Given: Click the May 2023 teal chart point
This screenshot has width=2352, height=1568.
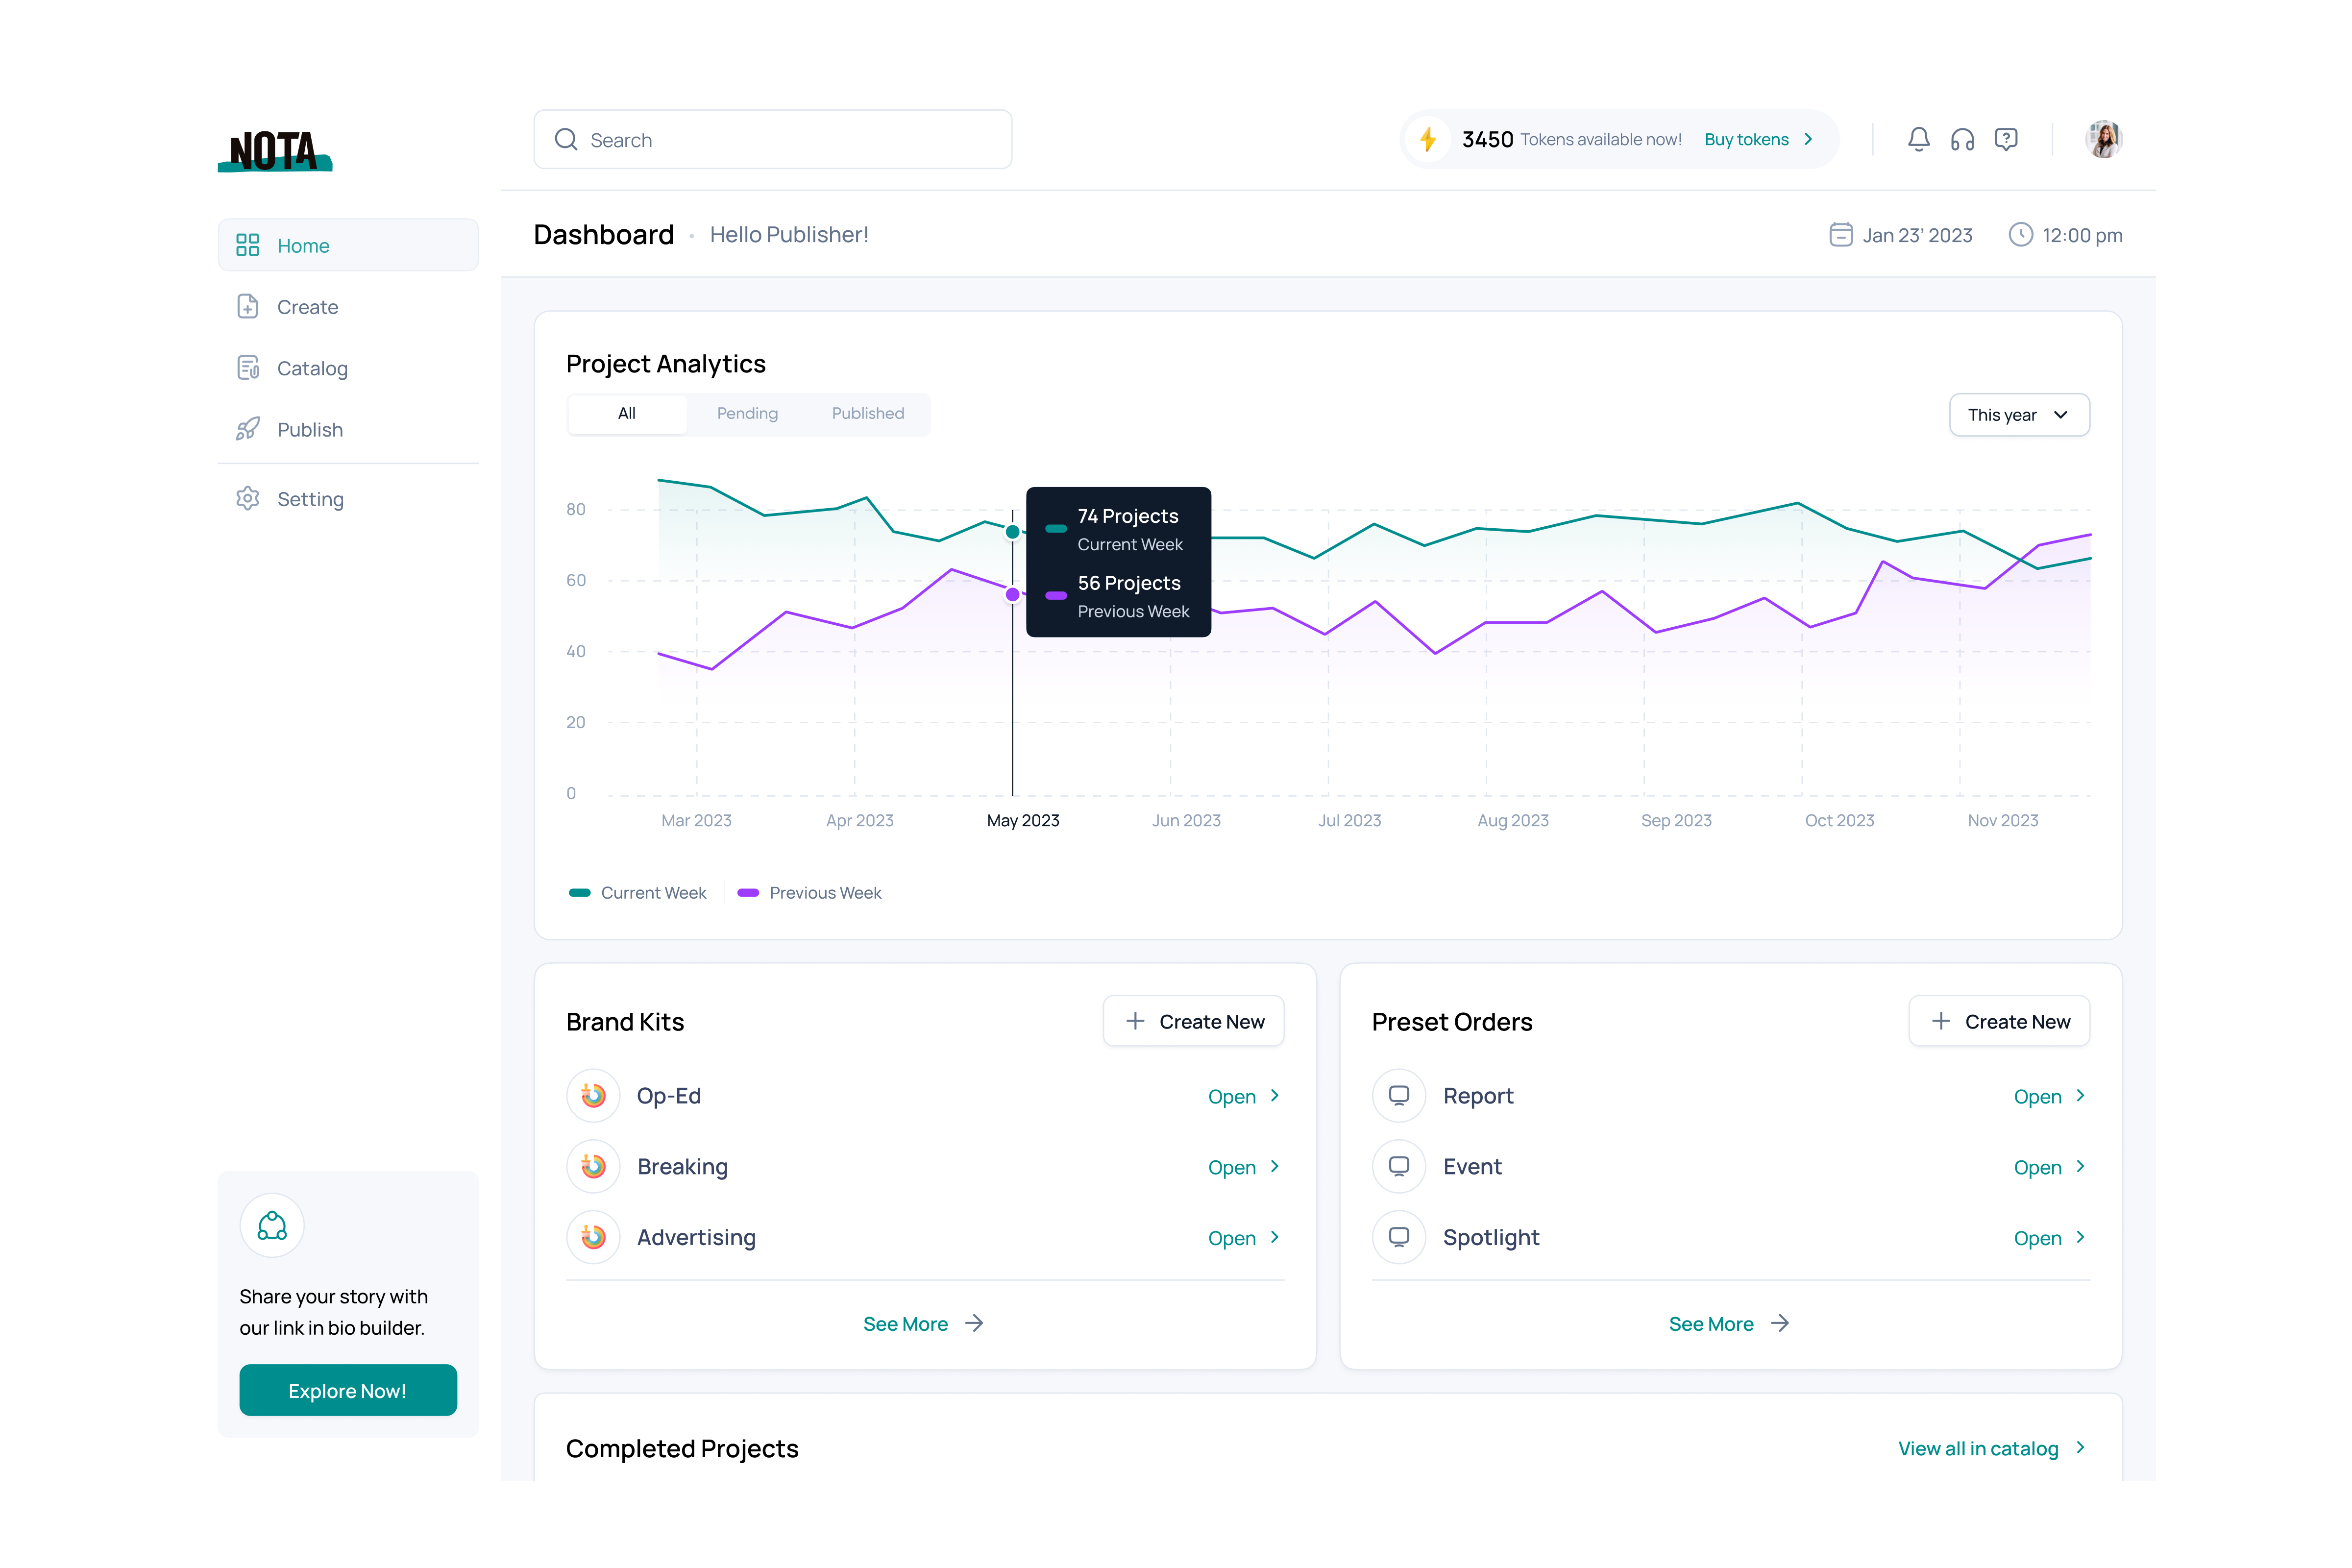Looking at the screenshot, I should click(1012, 532).
